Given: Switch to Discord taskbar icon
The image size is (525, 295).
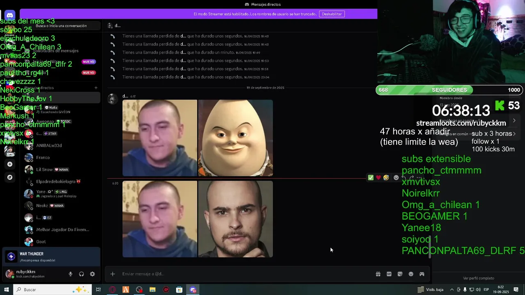Looking at the screenshot, I should pos(193,290).
